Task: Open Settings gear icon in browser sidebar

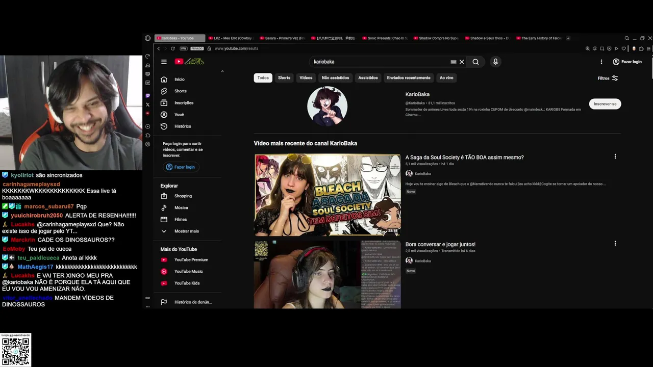Action: (148, 144)
